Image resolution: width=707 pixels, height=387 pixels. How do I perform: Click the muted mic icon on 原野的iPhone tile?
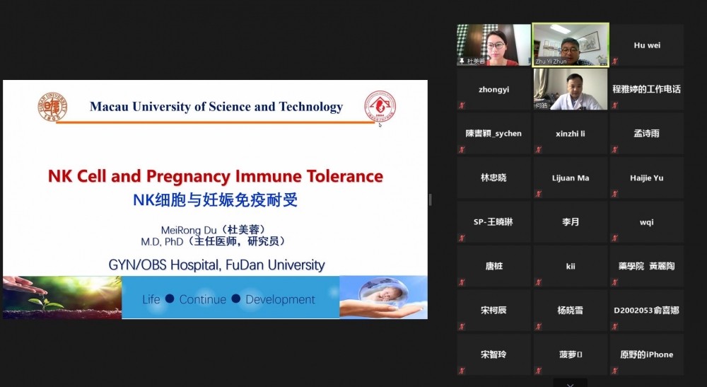pyautogui.click(x=614, y=370)
